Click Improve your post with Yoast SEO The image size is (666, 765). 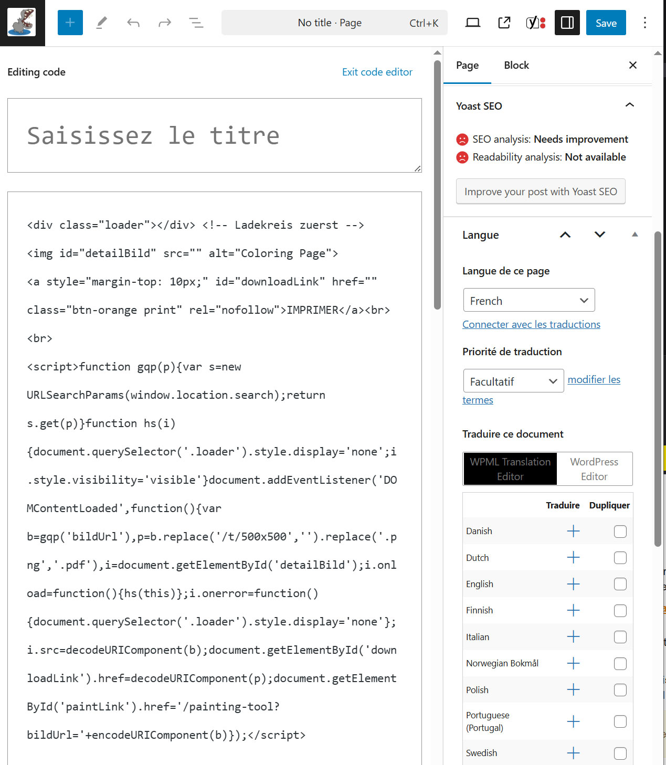[541, 192]
